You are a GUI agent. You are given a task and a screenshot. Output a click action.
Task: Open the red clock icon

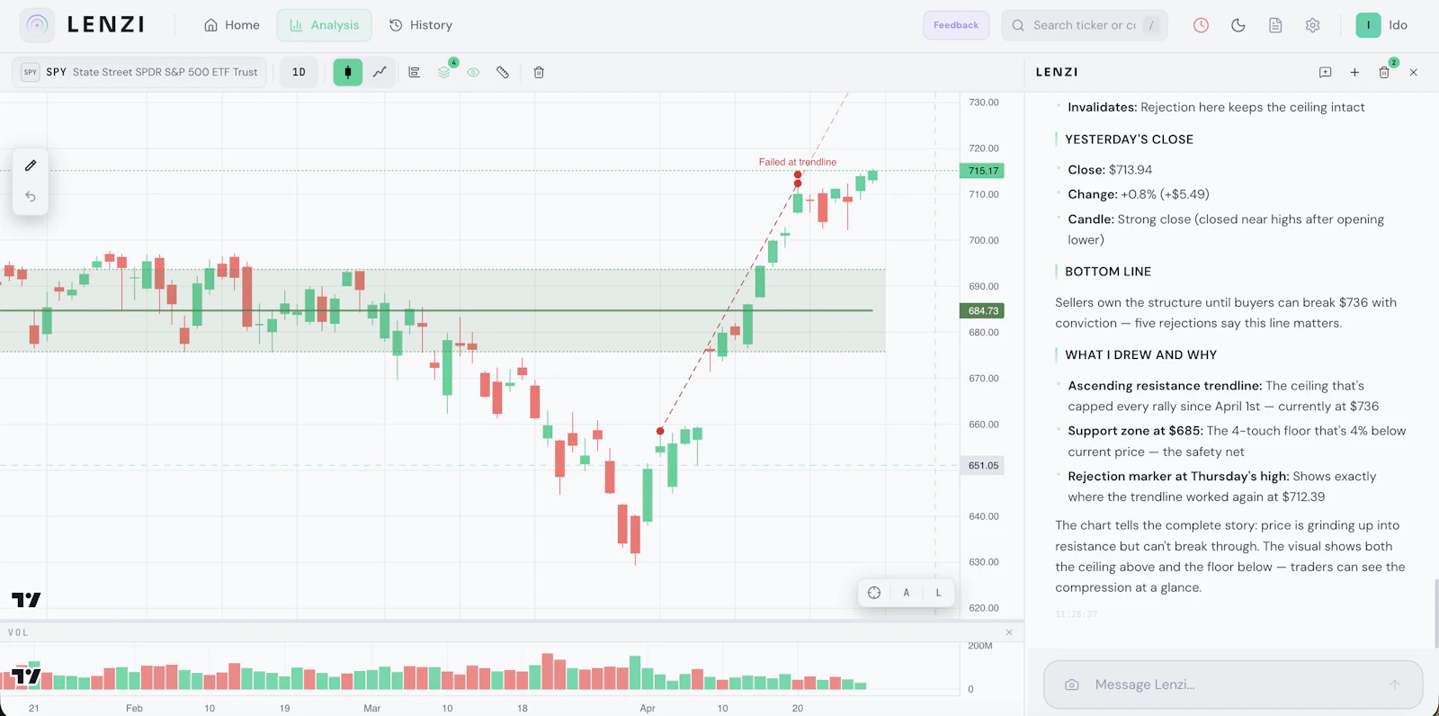(x=1201, y=25)
